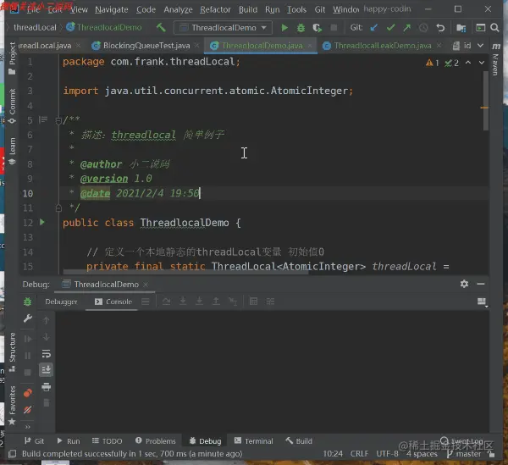The height and width of the screenshot is (465, 508).
Task: Go to previous highlighted error arrow
Action: [468, 62]
